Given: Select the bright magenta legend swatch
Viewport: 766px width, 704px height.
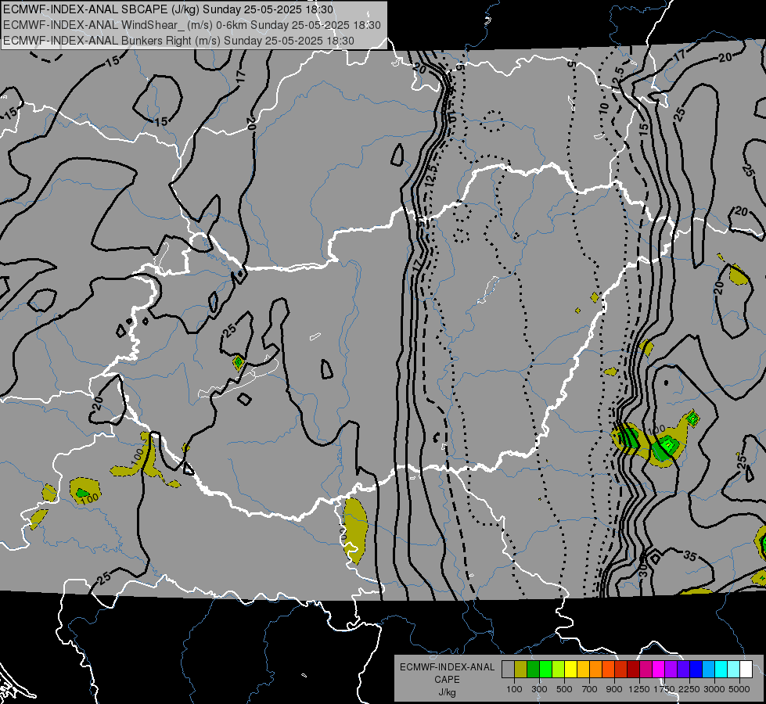Looking at the screenshot, I should point(659,669).
